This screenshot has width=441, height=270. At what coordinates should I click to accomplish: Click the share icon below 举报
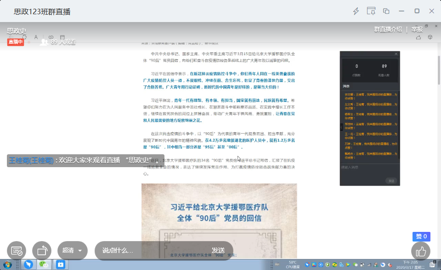coord(418,37)
